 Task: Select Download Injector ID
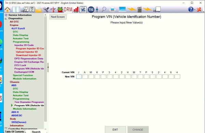coord(28,55)
